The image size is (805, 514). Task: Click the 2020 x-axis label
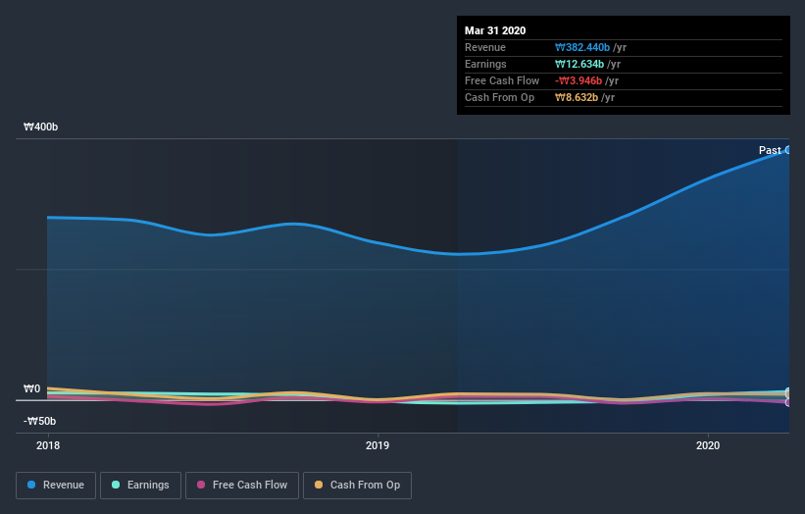click(708, 445)
